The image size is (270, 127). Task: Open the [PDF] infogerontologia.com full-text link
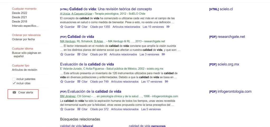pyautogui.click(x=230, y=92)
